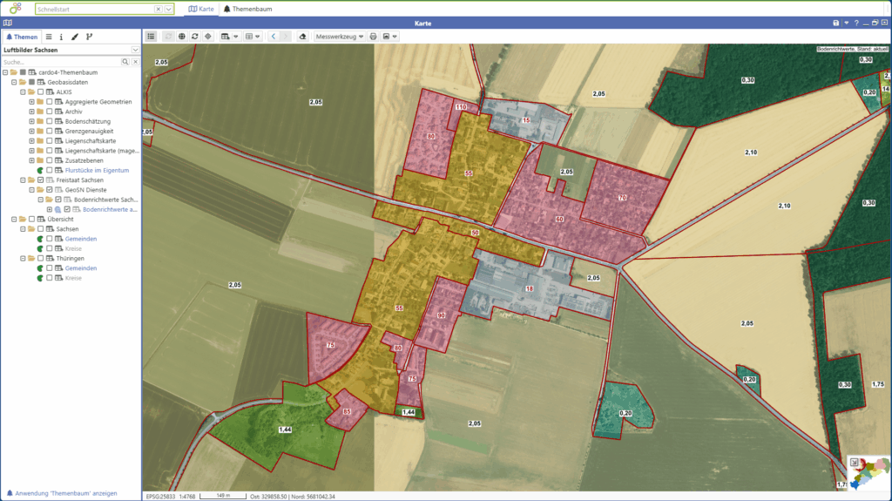This screenshot has width=892, height=501.
Task: Select the Themen tab in sidebar
Action: tap(22, 37)
